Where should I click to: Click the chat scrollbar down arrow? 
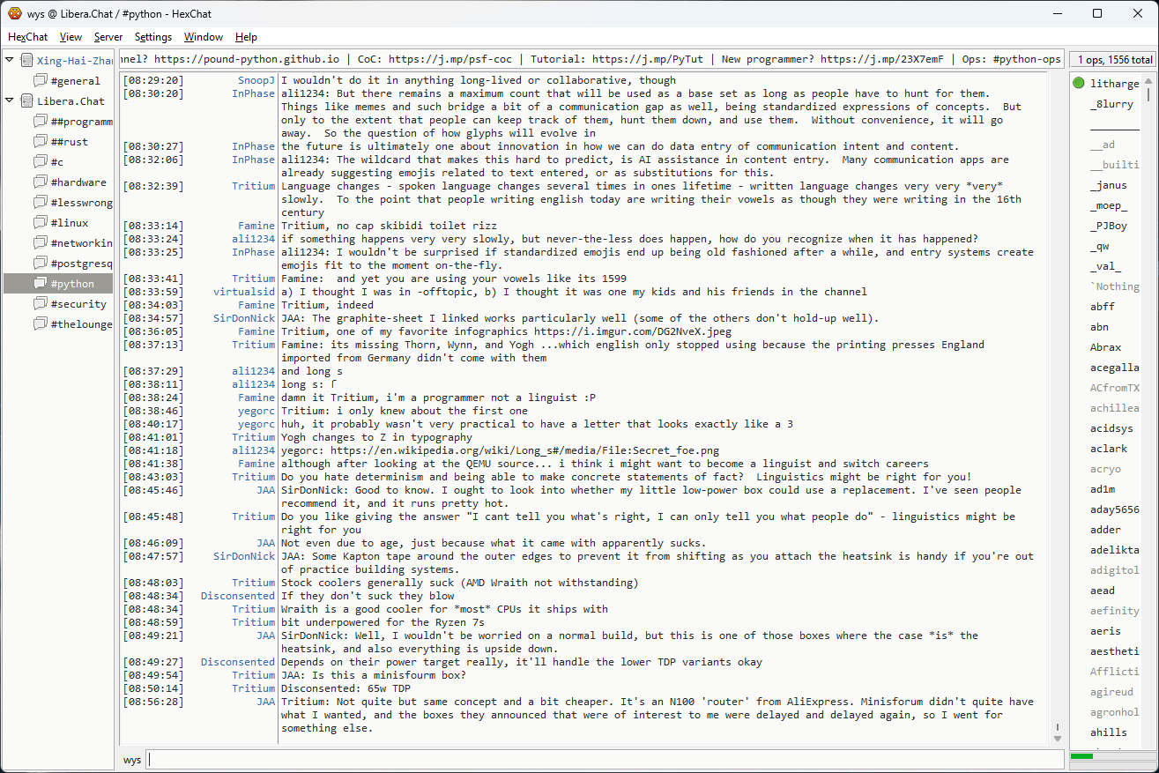[1058, 737]
